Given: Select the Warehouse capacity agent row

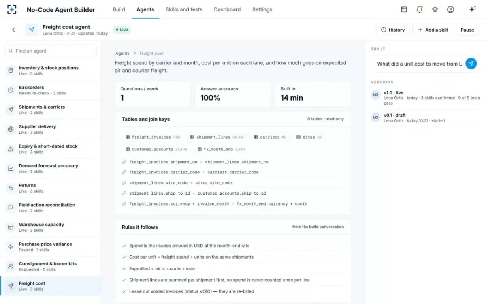Looking at the screenshot, I should [x=51, y=227].
